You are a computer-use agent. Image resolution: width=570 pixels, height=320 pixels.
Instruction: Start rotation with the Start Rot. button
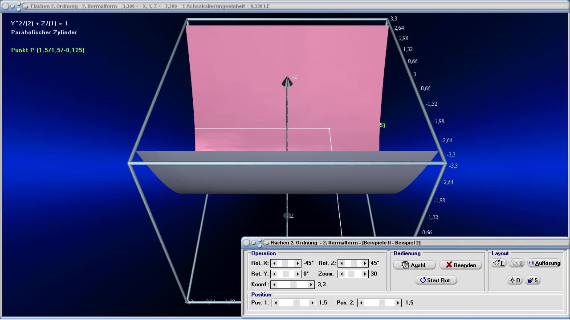[436, 280]
